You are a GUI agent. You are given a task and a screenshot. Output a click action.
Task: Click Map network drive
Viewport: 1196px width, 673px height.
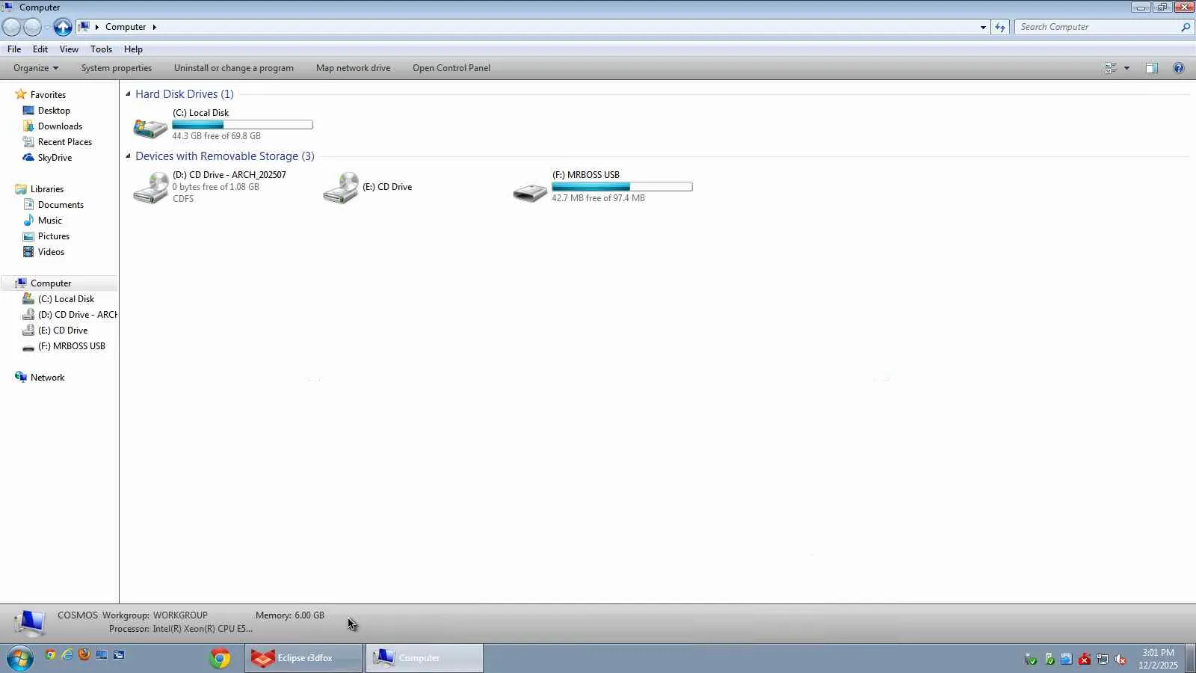tap(353, 68)
